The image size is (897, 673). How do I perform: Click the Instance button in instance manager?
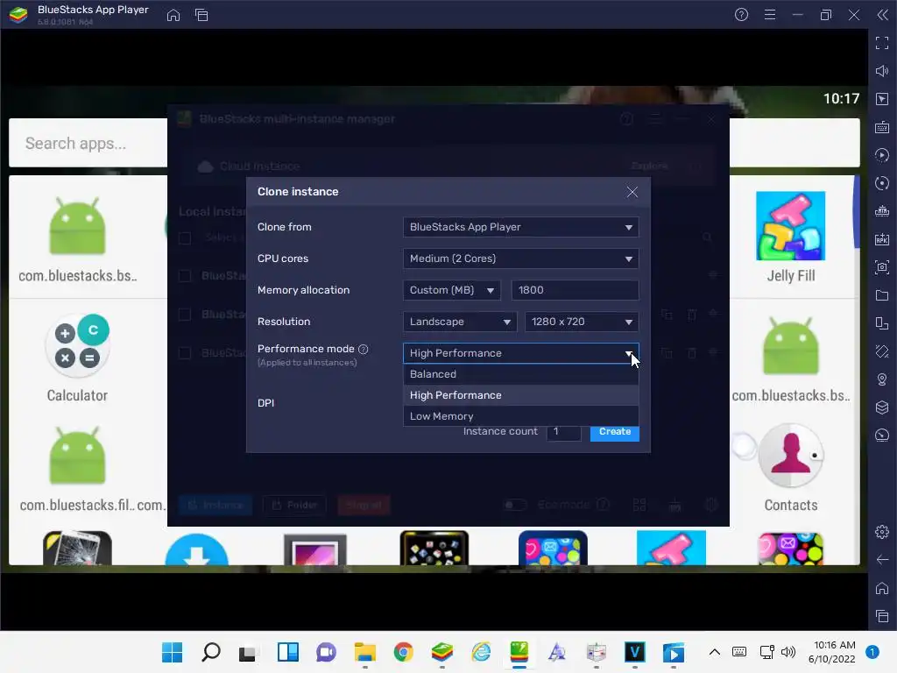click(215, 505)
